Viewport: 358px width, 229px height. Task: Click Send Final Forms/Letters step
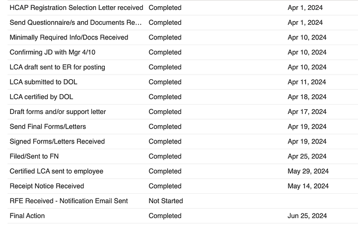point(48,126)
